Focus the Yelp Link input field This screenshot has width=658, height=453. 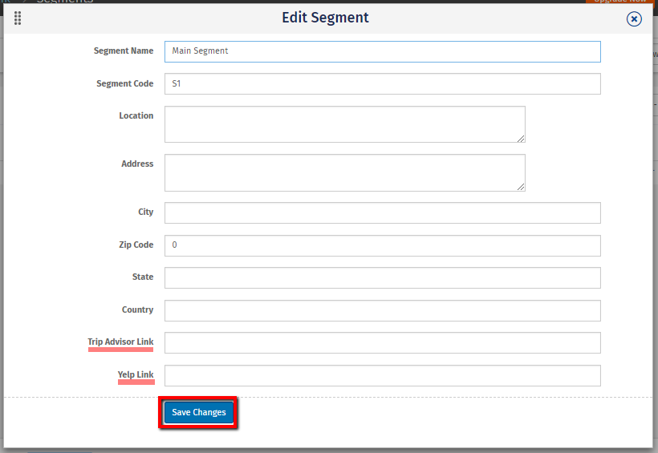(382, 375)
